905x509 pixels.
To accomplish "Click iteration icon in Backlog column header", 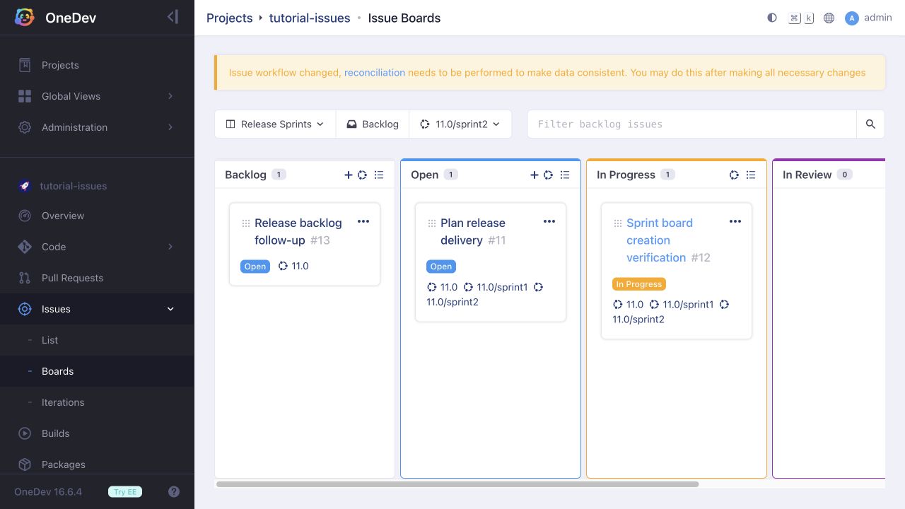I will coord(362,175).
